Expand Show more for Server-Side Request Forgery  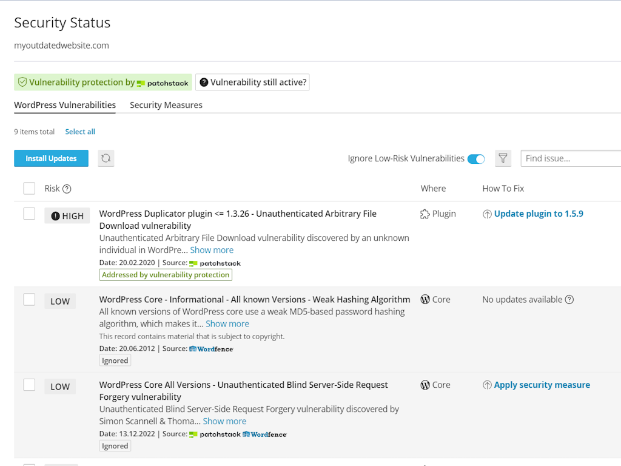click(224, 421)
